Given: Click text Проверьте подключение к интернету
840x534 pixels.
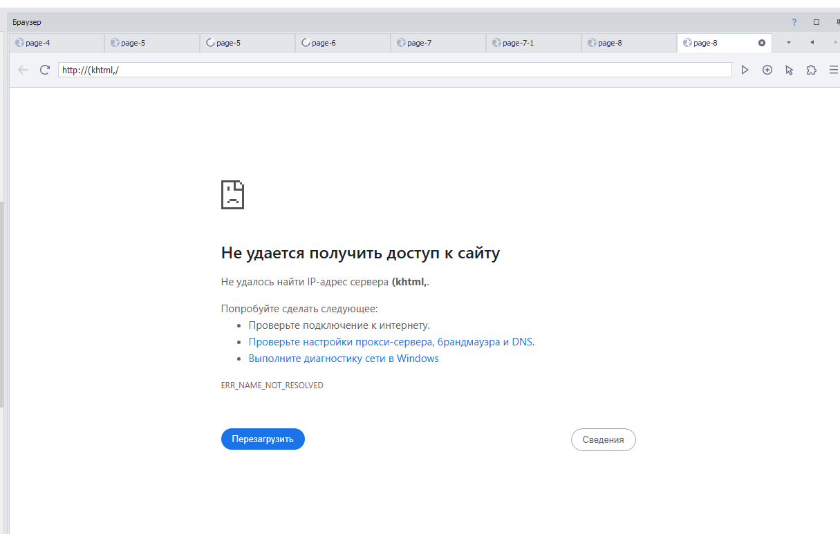Looking at the screenshot, I should 339,325.
